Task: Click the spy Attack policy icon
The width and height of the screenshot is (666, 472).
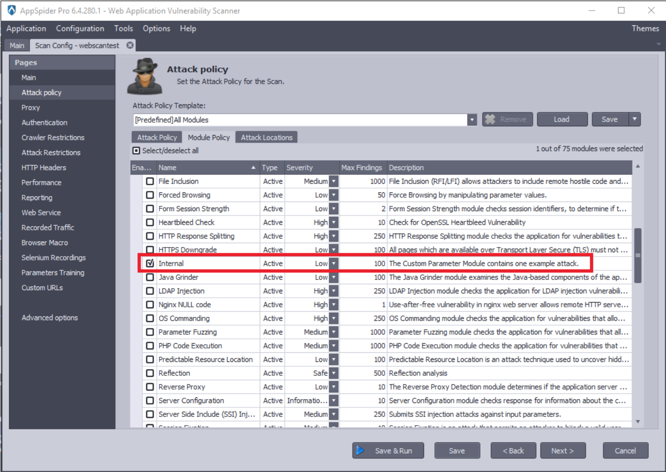Action: pos(145,77)
